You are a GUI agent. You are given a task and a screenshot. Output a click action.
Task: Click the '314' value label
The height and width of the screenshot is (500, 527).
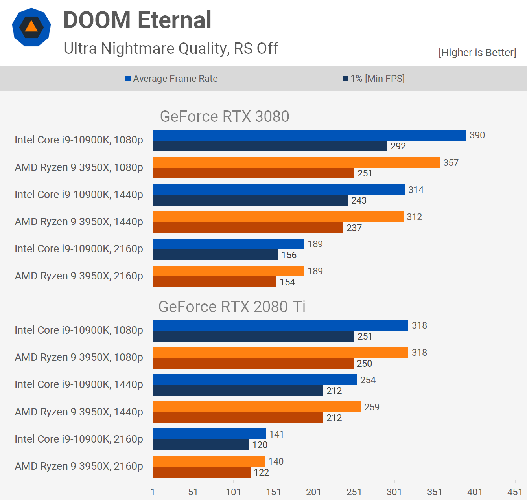[x=416, y=190]
